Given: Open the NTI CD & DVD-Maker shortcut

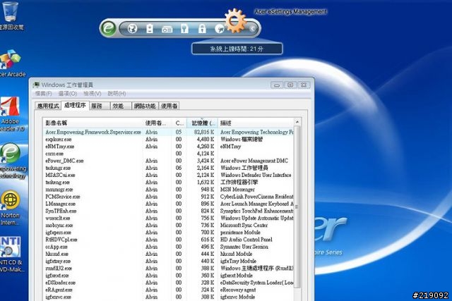Looking at the screenshot, I should pos(11,254).
